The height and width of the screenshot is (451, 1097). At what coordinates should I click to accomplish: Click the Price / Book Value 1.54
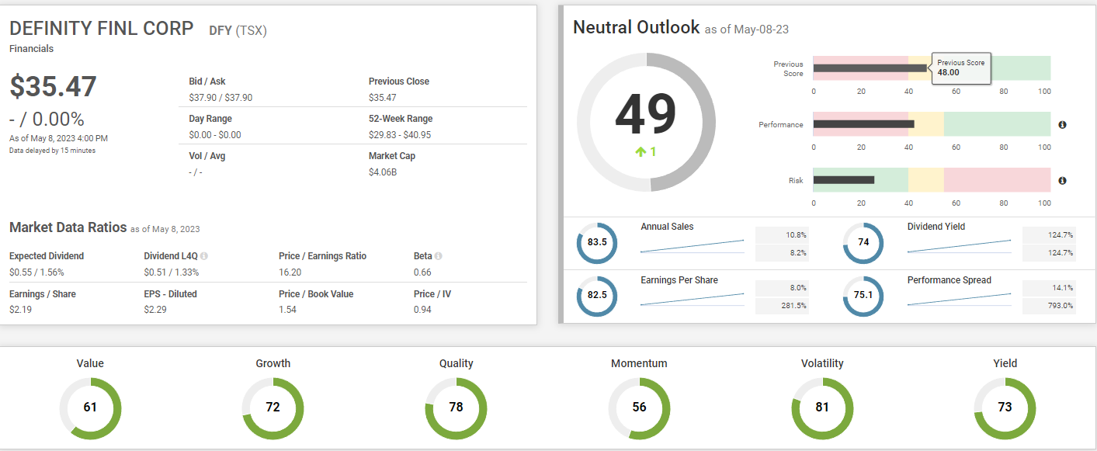[287, 310]
